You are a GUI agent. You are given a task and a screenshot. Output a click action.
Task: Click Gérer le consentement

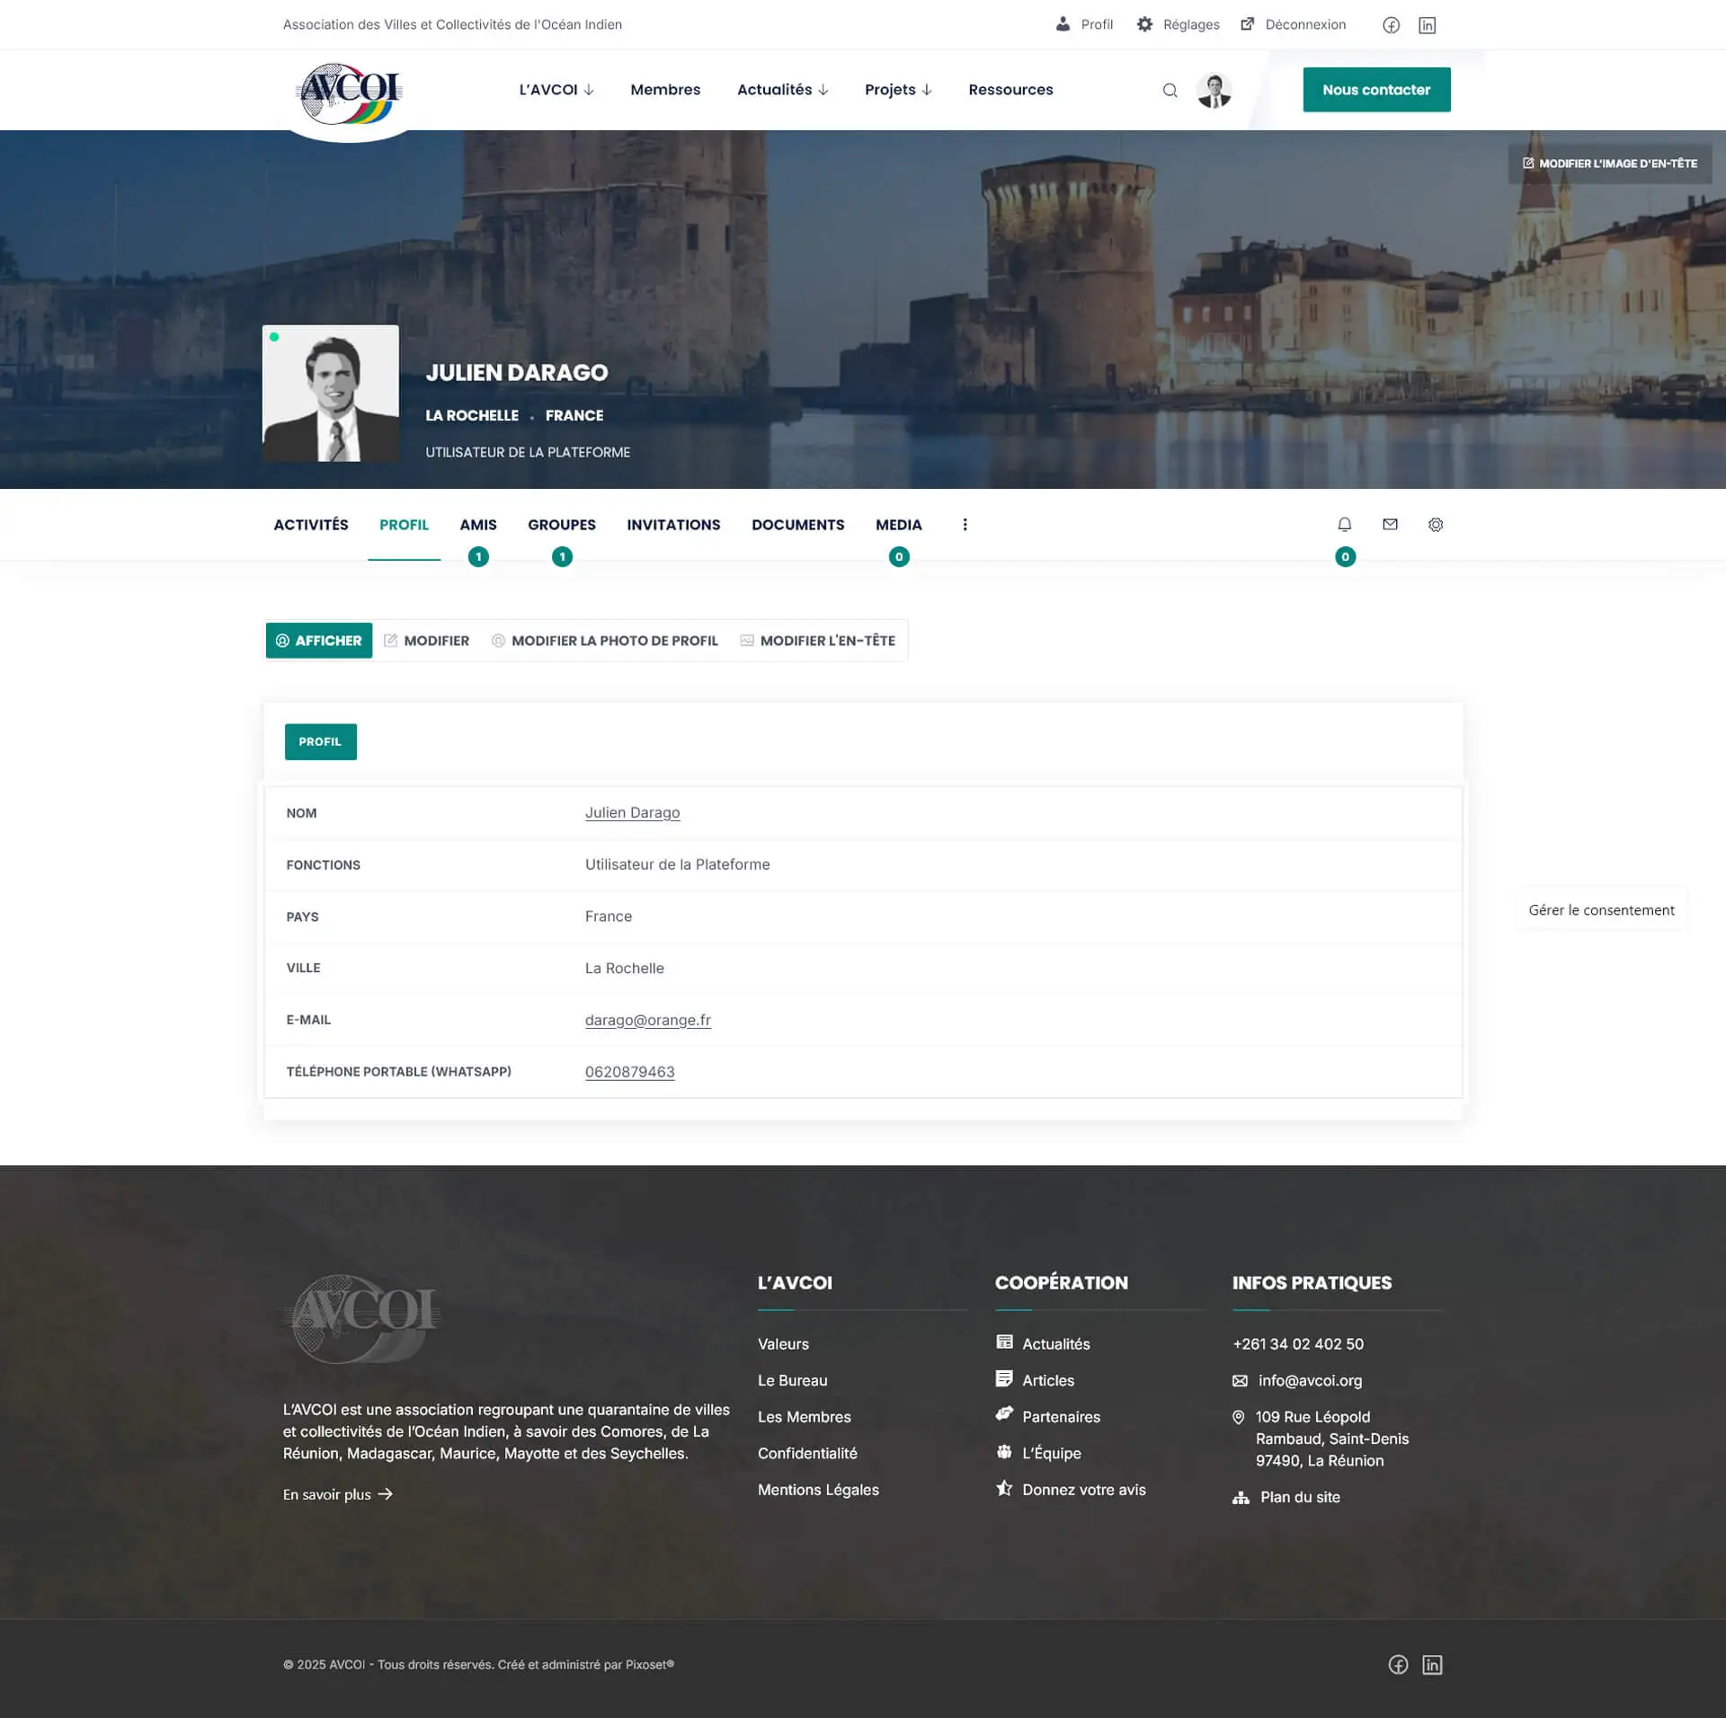coord(1601,909)
